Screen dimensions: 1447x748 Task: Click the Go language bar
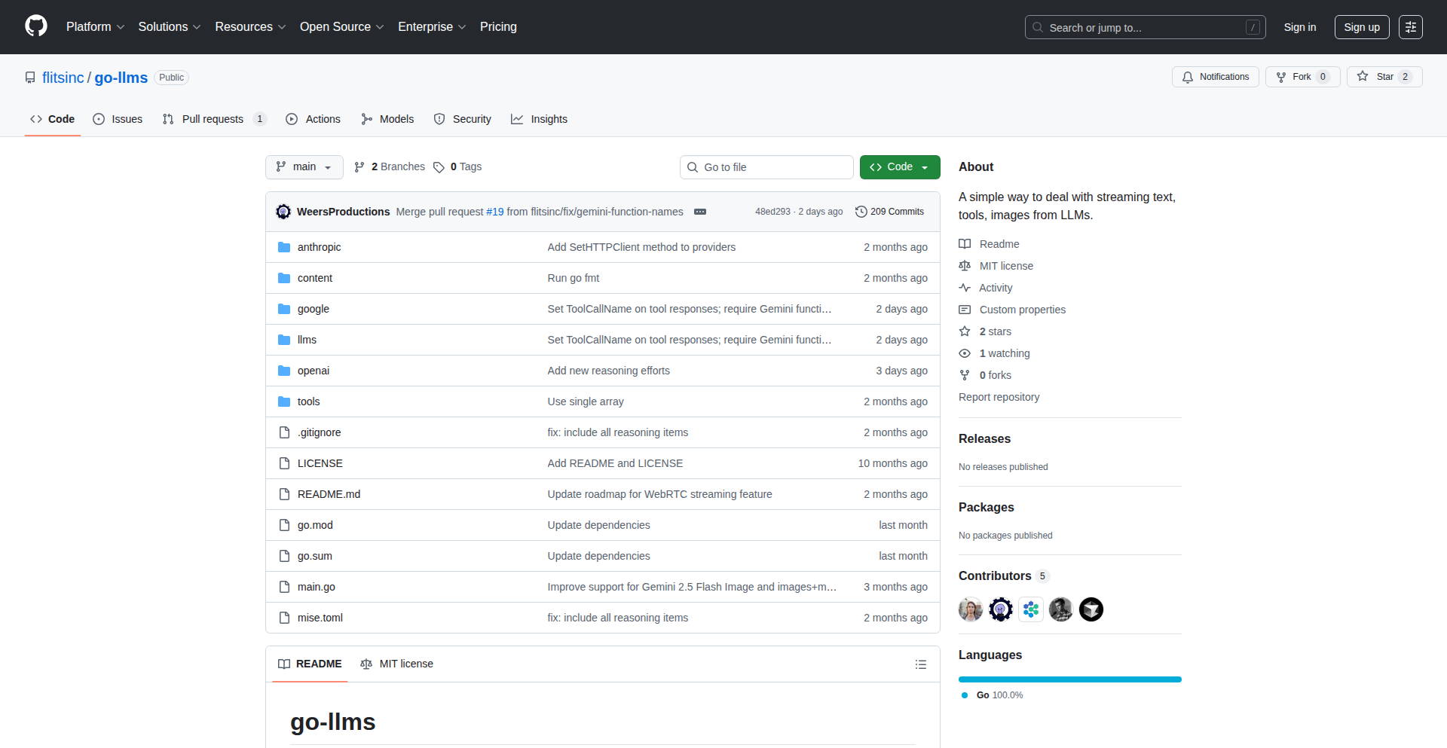pyautogui.click(x=1069, y=679)
